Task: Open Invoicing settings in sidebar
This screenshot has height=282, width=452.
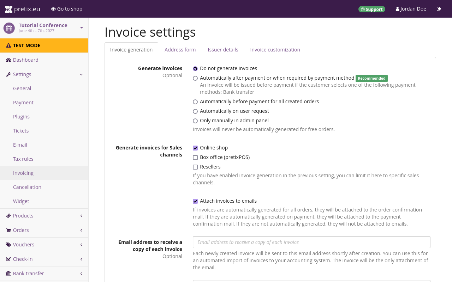Action: tap(44, 173)
